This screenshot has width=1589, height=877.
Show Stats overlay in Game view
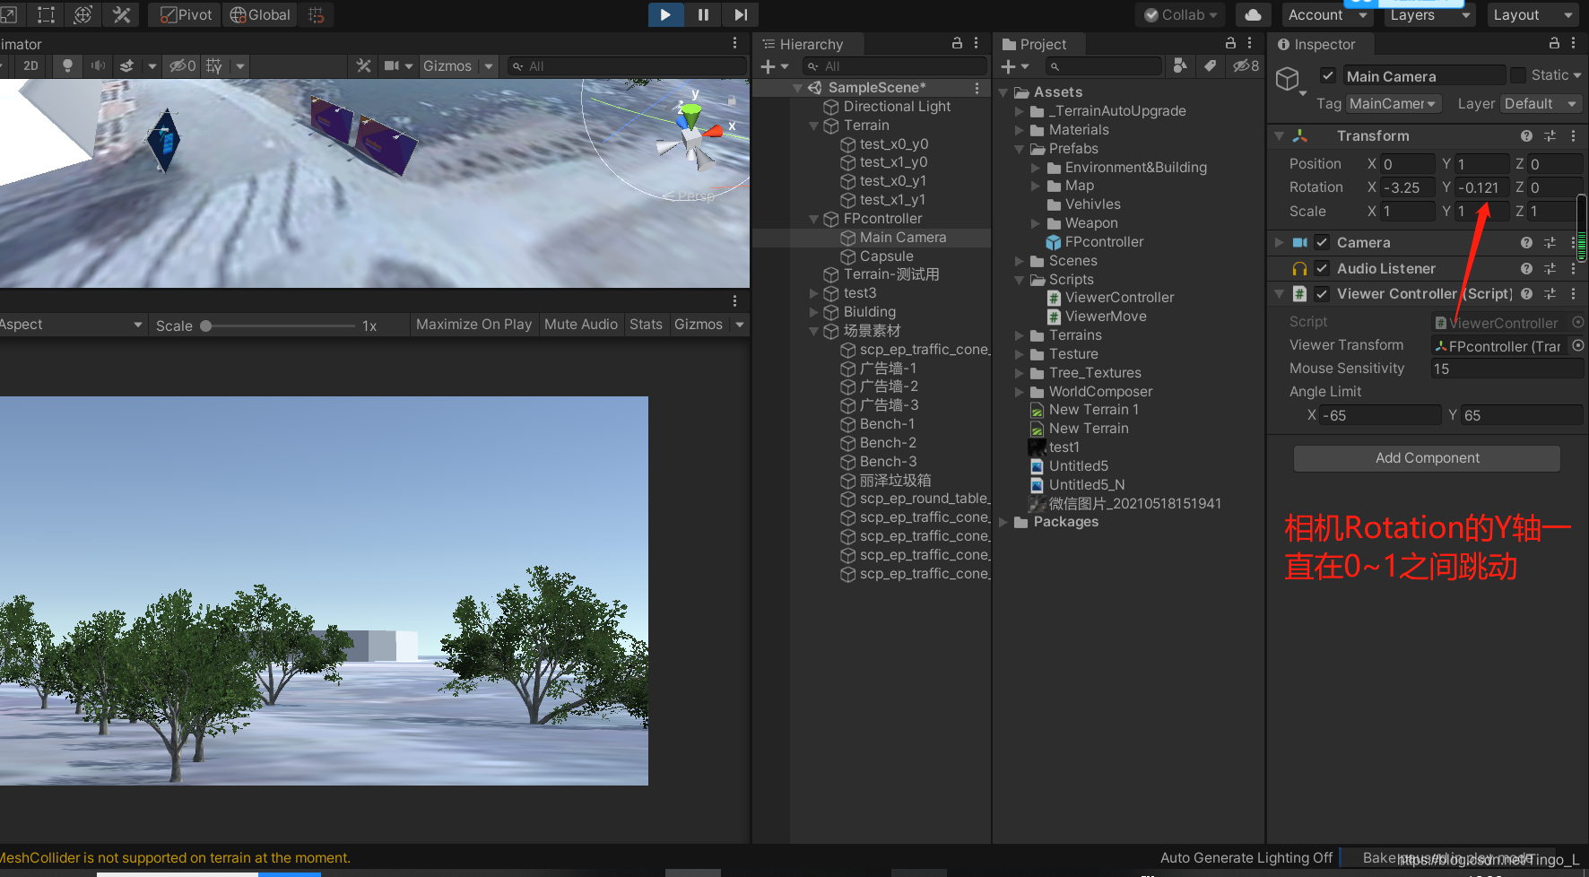[646, 324]
